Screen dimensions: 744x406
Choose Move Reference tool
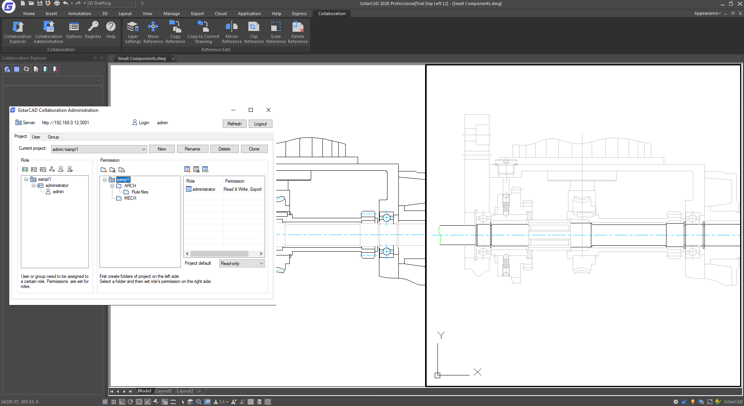click(153, 32)
